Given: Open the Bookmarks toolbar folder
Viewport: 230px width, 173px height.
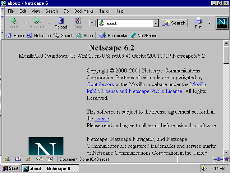Looking at the screenshot, I should pyautogui.click(x=112, y=36).
